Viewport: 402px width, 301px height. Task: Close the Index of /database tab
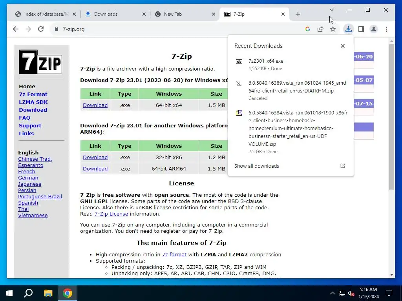point(74,14)
